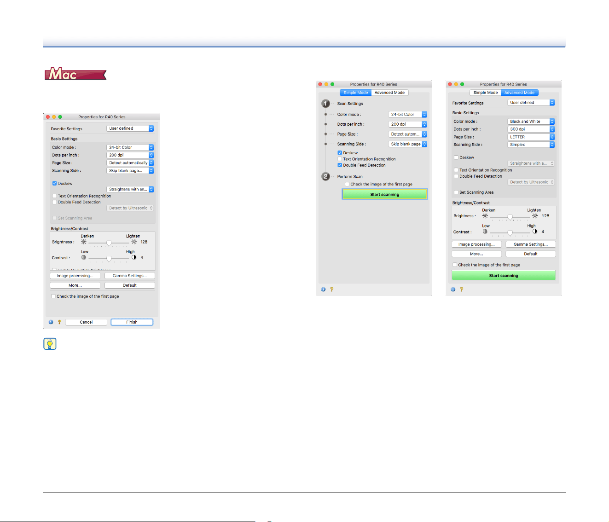Uncheck Deskew in the dialog with the Finish button
Viewport: 609px width, 522px height.
coord(54,183)
